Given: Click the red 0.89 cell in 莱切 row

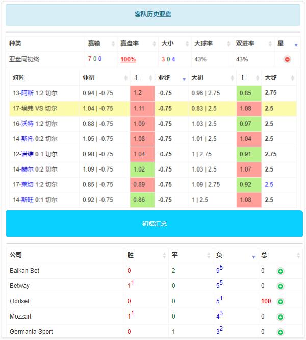Looking at the screenshot, I should point(142,184).
